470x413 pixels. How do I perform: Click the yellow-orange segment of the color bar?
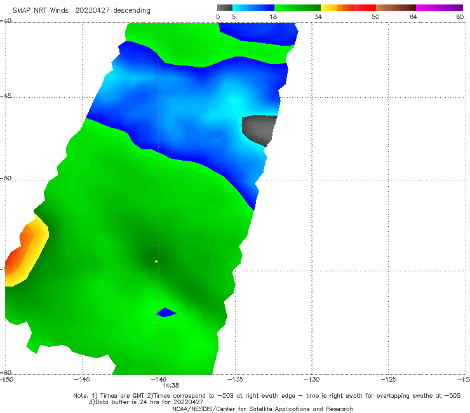click(337, 8)
